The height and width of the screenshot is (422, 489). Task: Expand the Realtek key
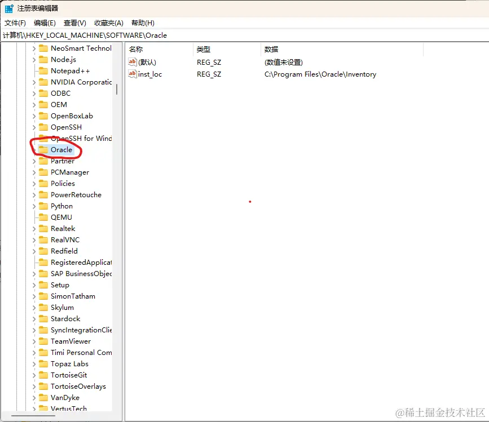pyautogui.click(x=34, y=229)
